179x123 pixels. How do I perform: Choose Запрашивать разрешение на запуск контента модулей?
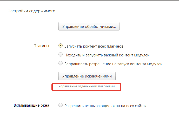coord(61,63)
